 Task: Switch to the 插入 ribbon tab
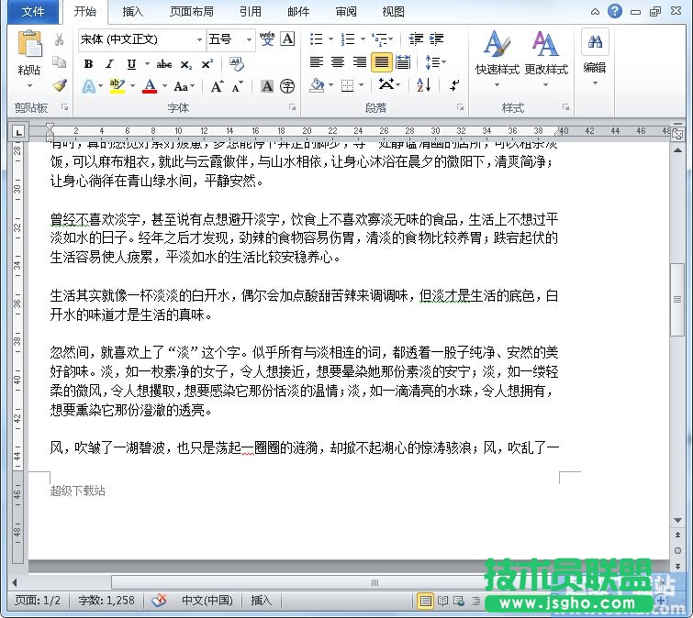[x=133, y=12]
